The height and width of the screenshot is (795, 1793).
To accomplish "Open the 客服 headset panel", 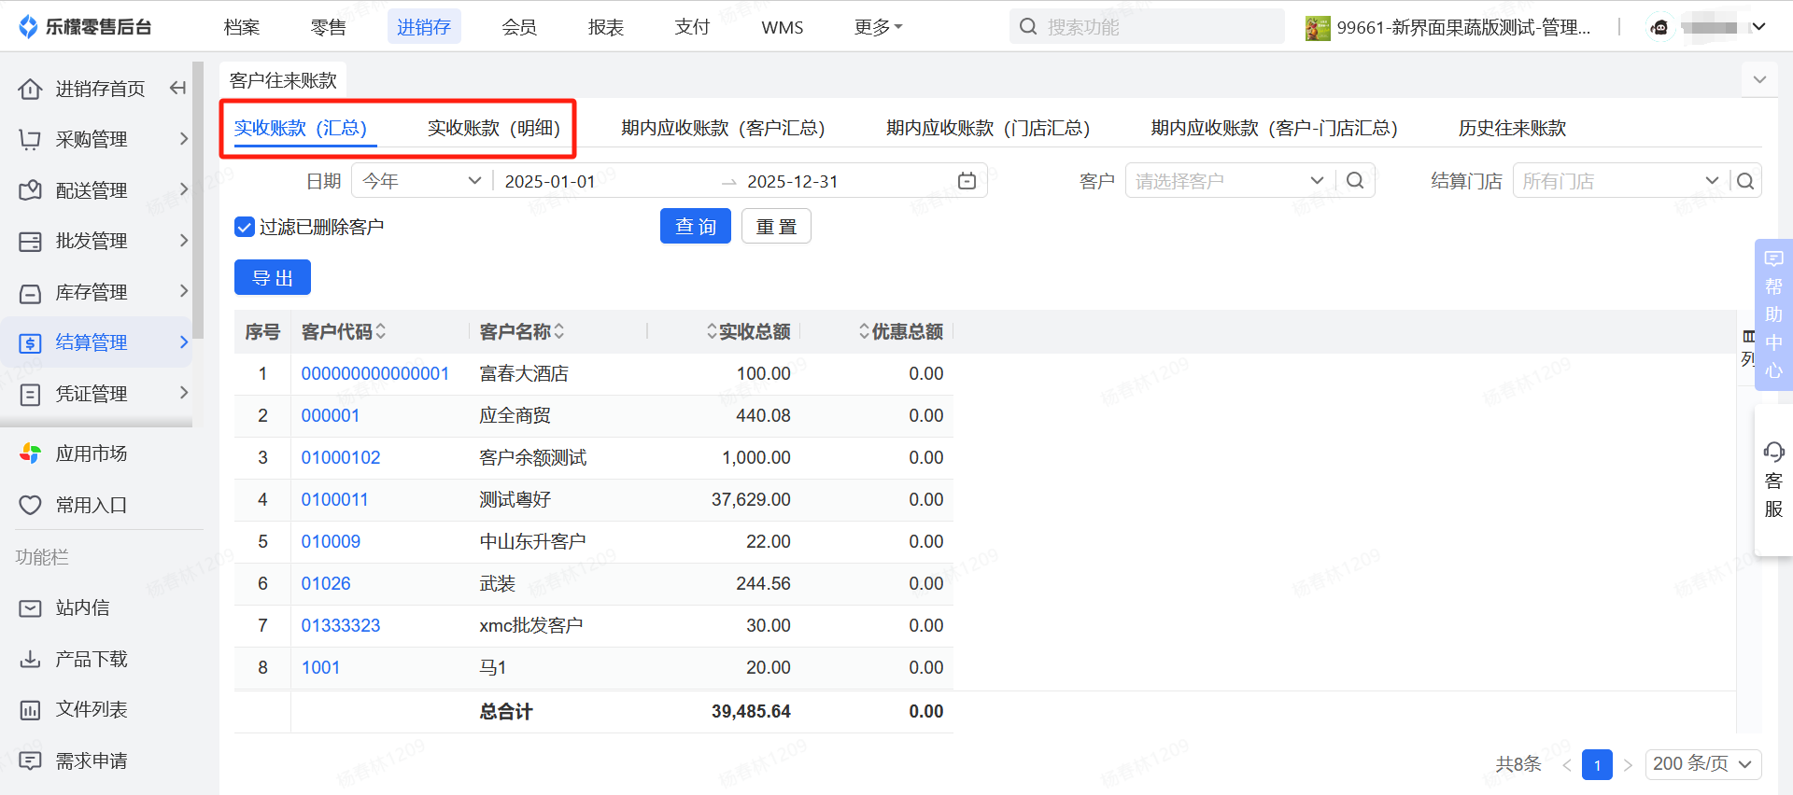I will [1773, 481].
